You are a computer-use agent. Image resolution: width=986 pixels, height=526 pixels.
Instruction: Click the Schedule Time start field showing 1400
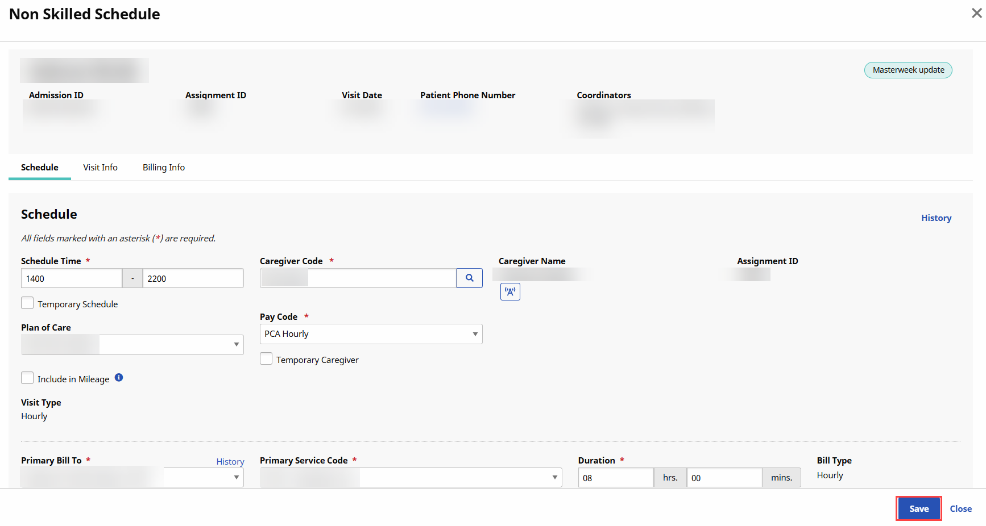click(x=71, y=278)
